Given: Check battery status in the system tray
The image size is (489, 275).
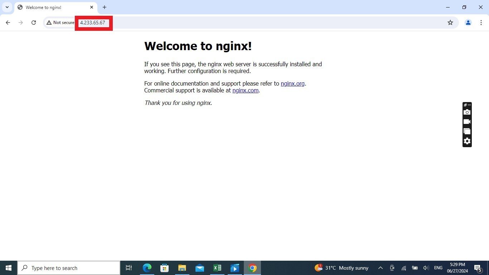Looking at the screenshot, I should tap(415, 268).
